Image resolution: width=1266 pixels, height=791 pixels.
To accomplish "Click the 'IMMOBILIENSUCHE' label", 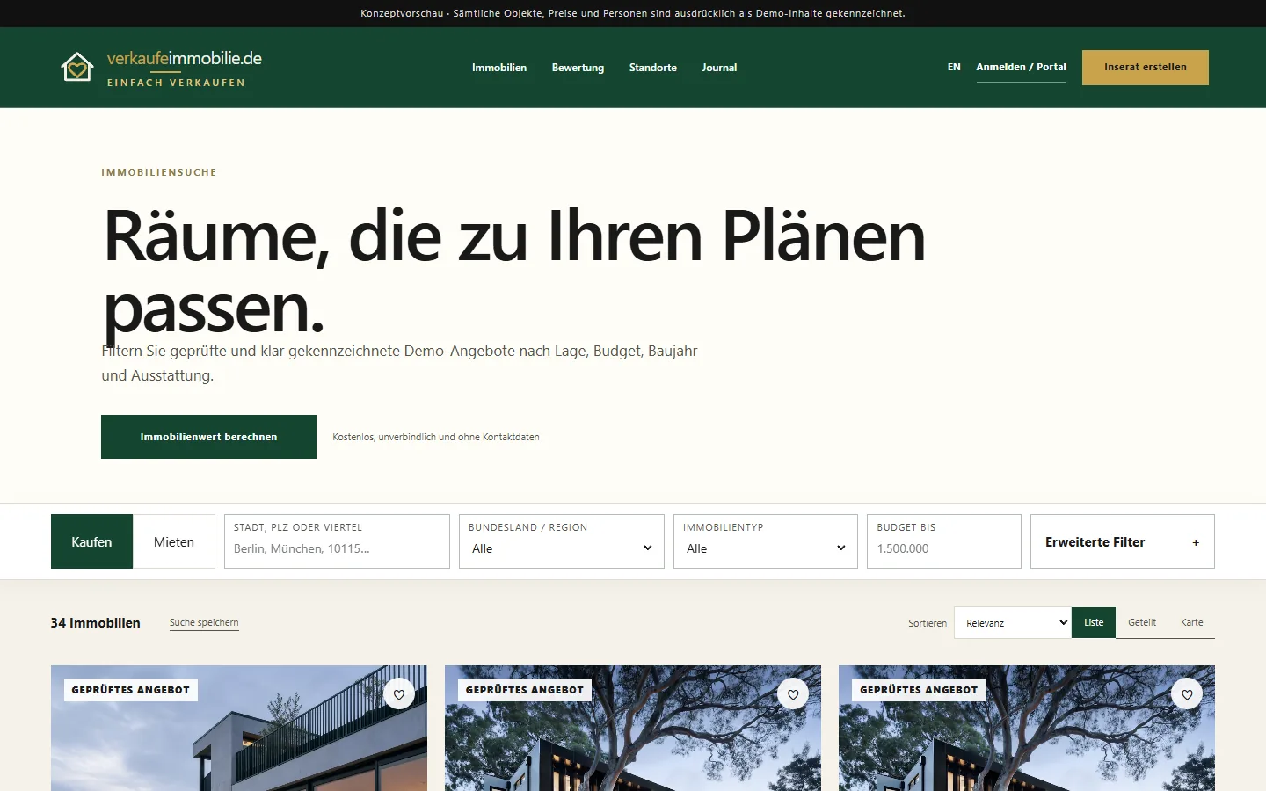I will pos(159,172).
